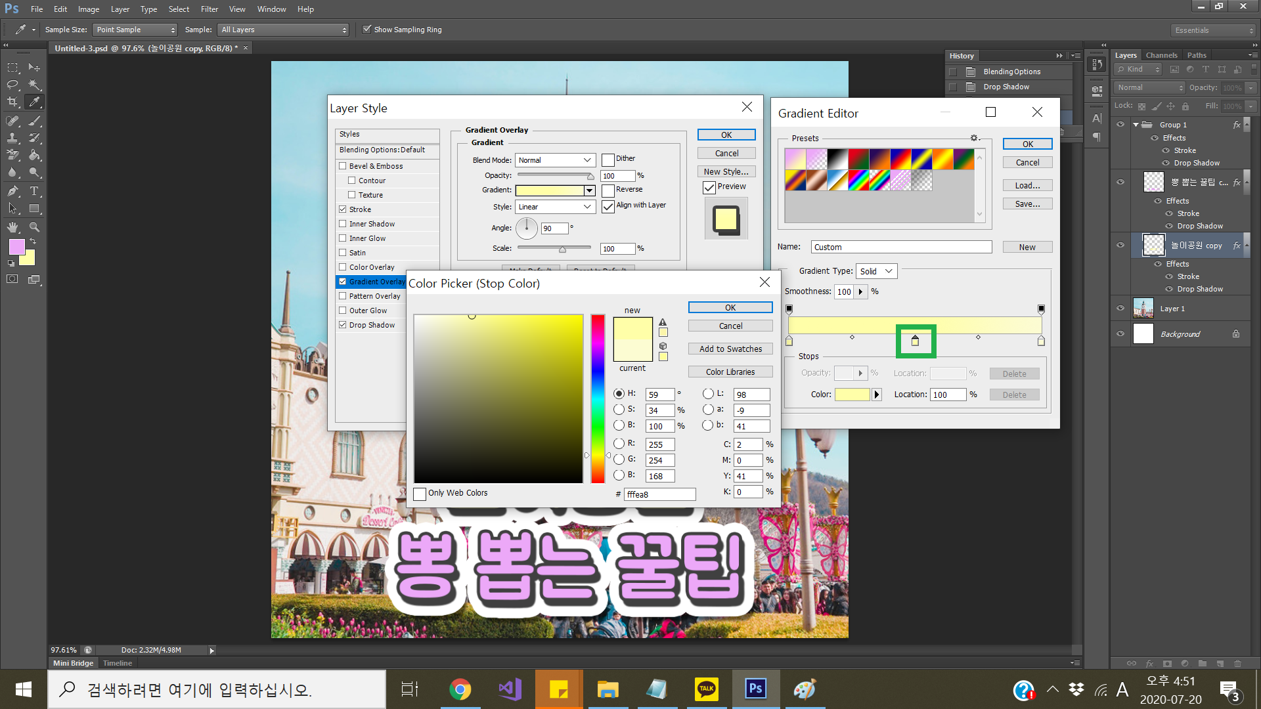This screenshot has height=709, width=1261.
Task: Open the Filter menu
Action: click(209, 9)
